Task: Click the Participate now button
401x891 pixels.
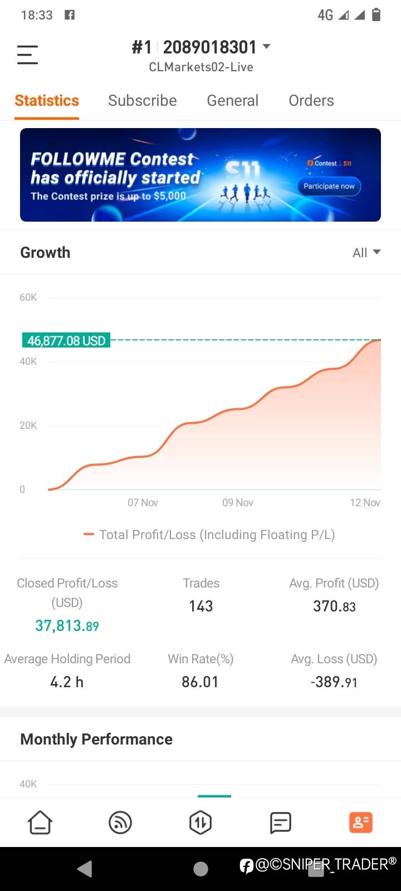Action: tap(329, 186)
